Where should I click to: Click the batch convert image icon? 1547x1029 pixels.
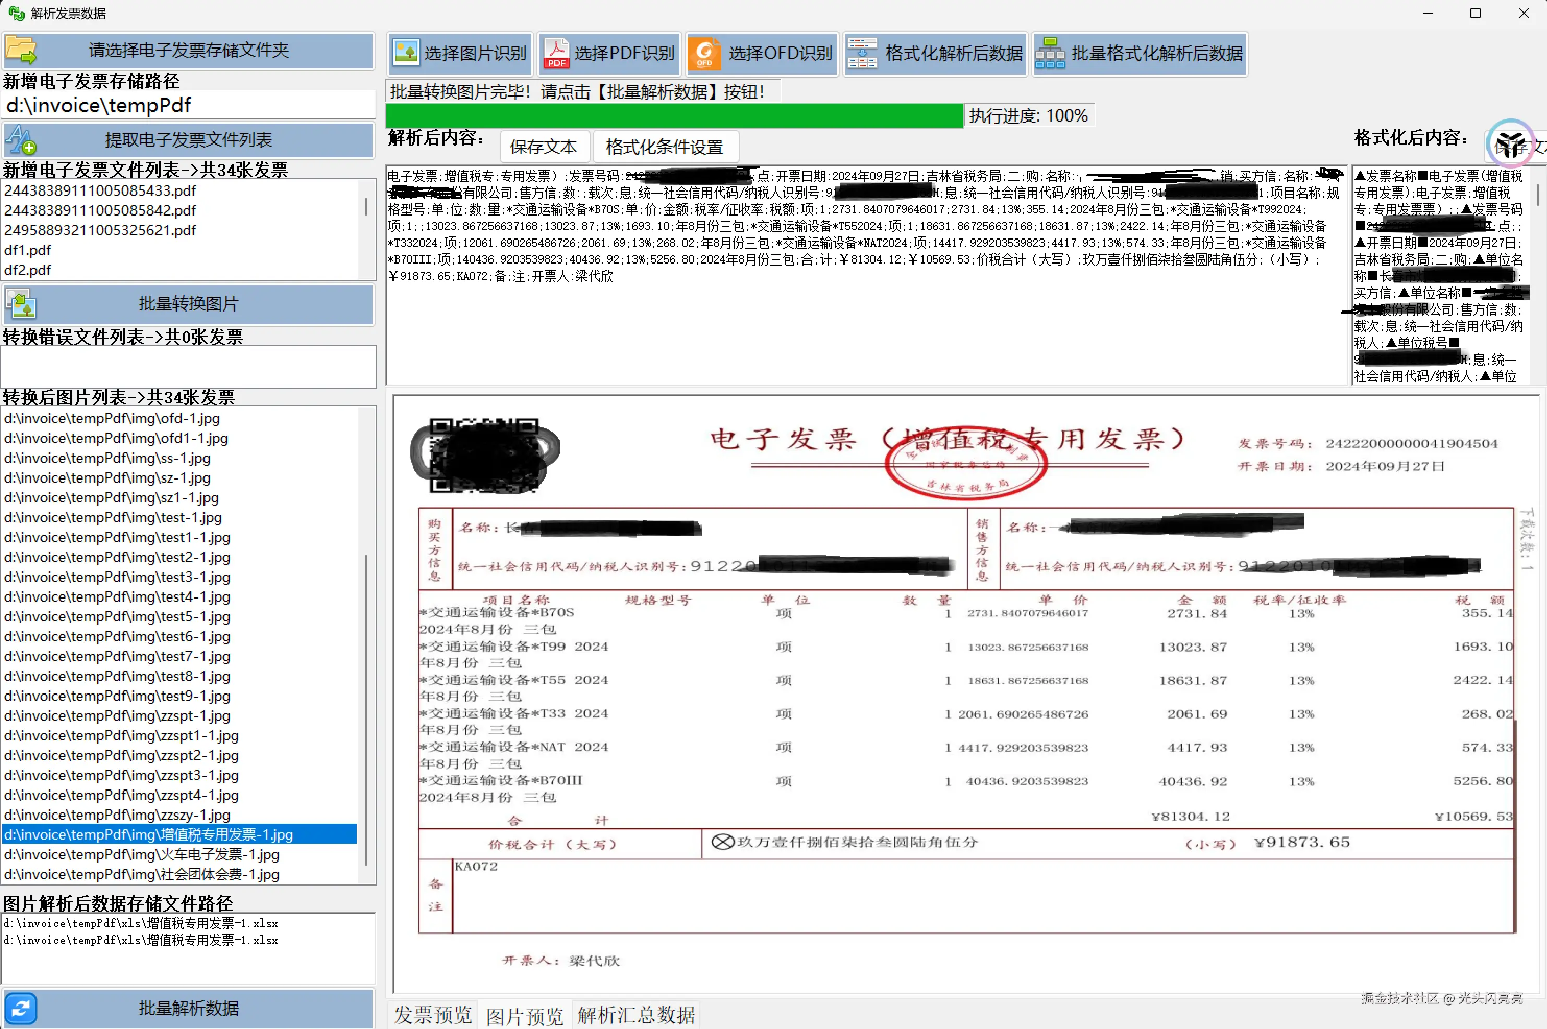21,303
